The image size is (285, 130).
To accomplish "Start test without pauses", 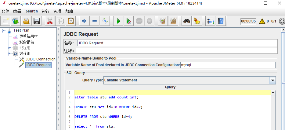I will 128,21.
